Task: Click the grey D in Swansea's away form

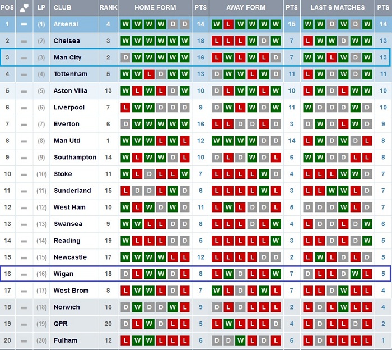Action: click(252, 224)
